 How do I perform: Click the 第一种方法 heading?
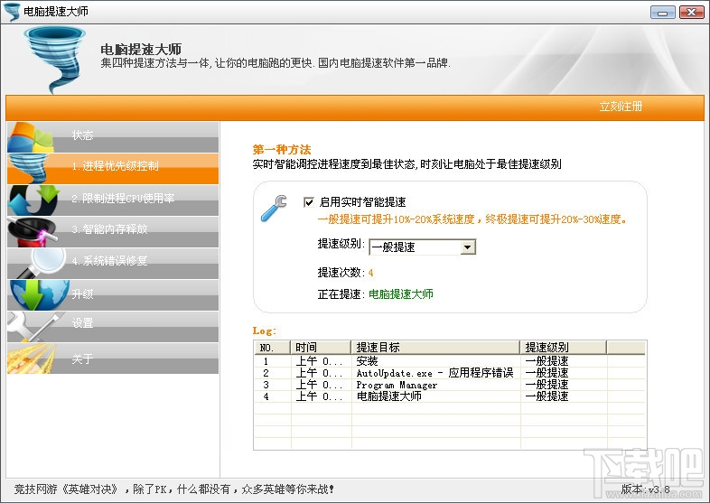click(282, 149)
